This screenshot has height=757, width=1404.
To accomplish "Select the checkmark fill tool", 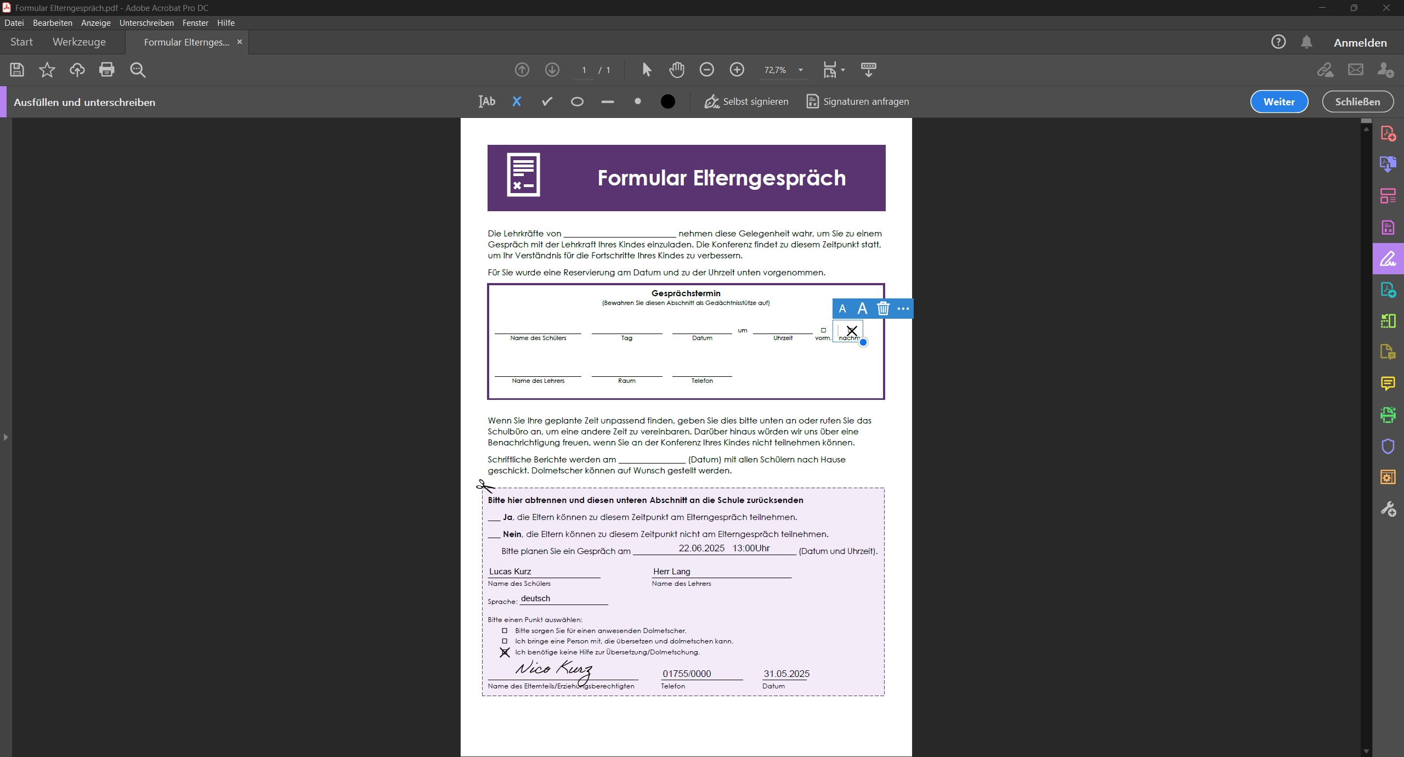I will click(547, 101).
